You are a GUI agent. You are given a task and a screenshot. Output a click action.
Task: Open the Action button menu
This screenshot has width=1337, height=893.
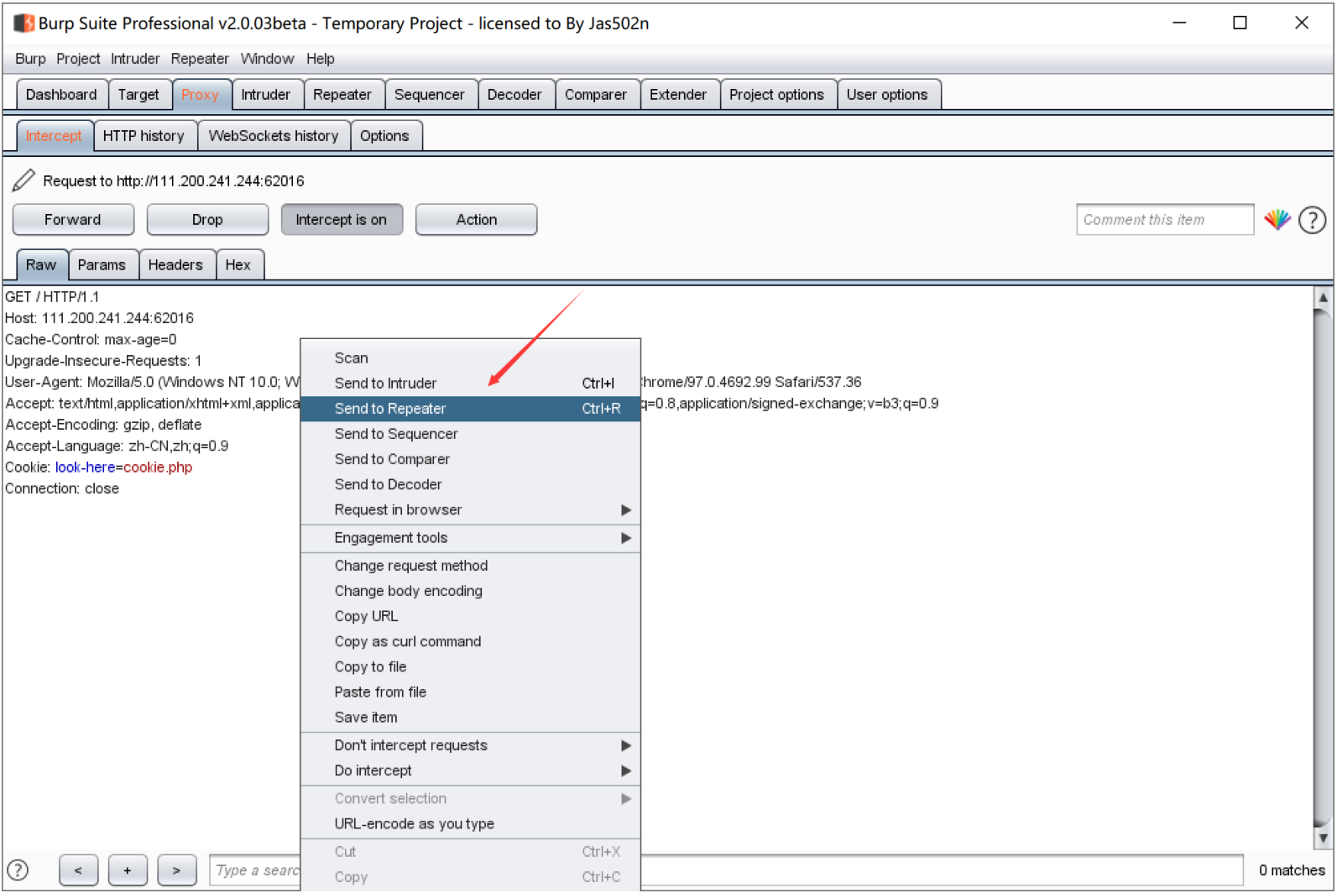[476, 220]
